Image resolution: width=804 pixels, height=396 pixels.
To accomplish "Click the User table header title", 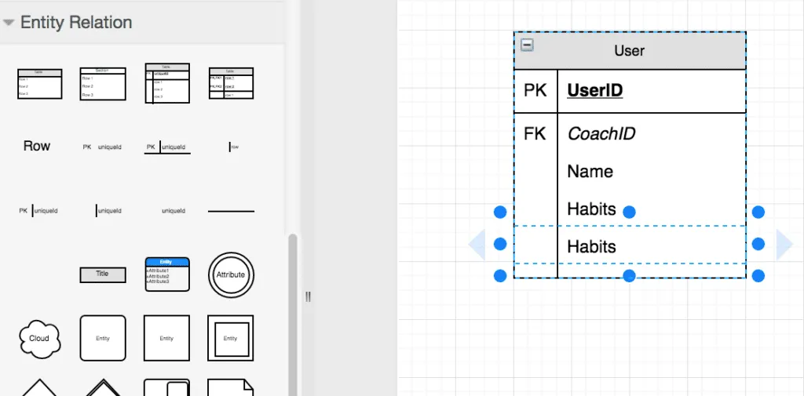I will click(629, 51).
